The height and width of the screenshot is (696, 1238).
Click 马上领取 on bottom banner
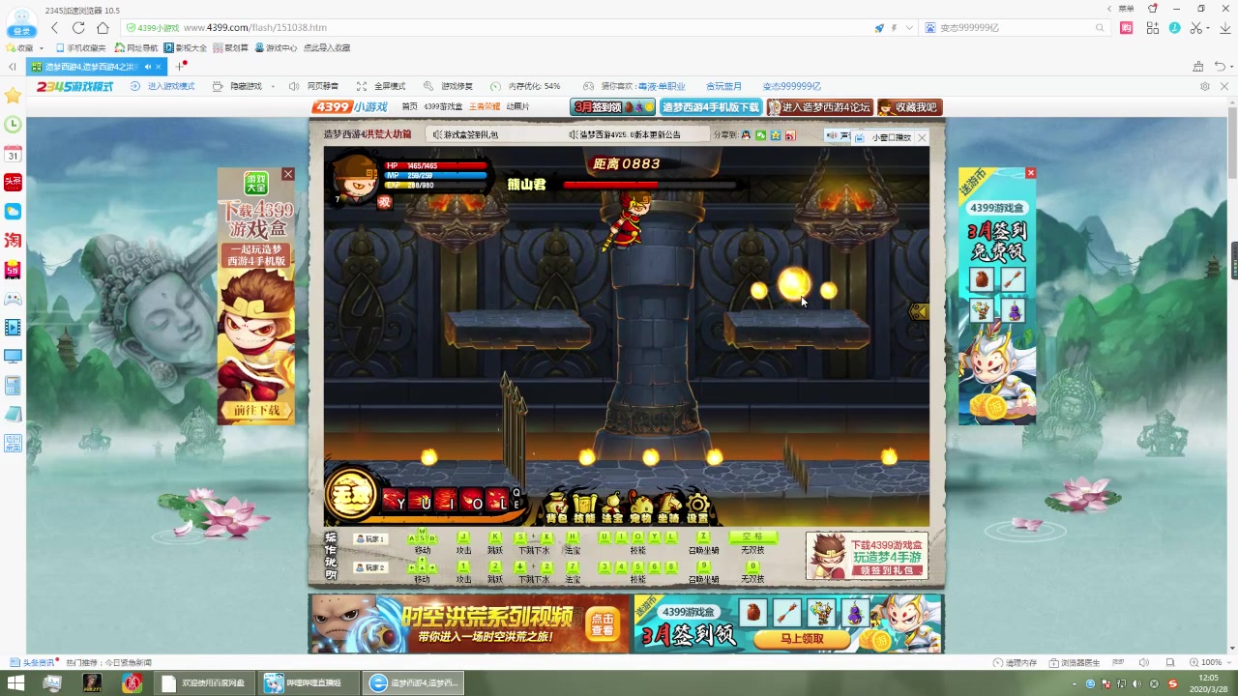point(802,638)
